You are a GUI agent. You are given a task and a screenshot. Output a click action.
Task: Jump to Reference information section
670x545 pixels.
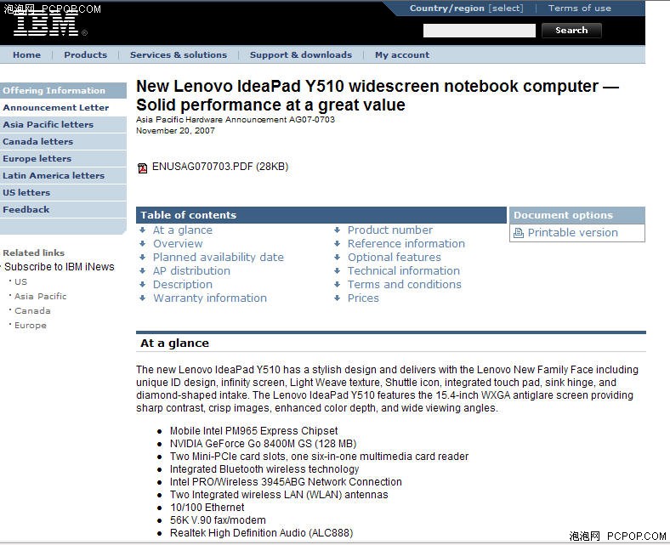pyautogui.click(x=406, y=244)
